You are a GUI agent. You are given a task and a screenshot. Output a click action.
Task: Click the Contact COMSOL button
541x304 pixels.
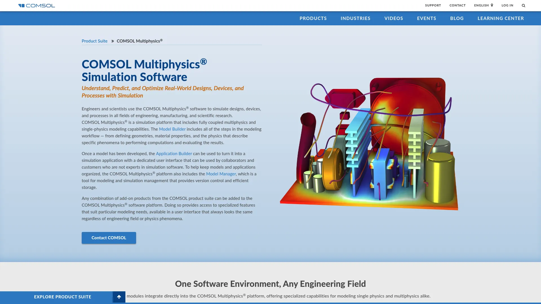tap(109, 238)
